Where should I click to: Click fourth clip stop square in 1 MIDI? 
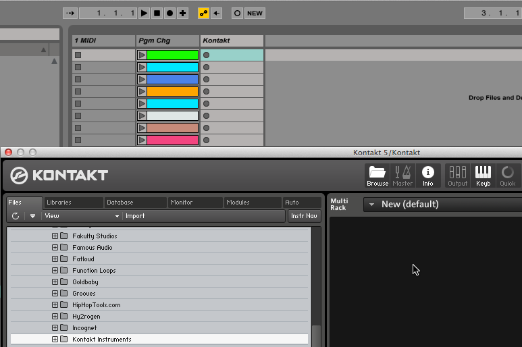[x=78, y=92]
